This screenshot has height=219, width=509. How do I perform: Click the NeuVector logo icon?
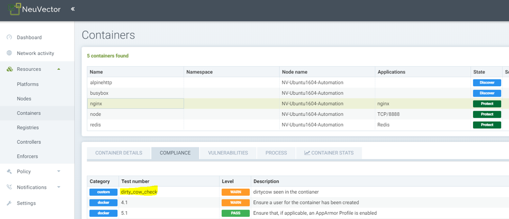click(x=14, y=9)
